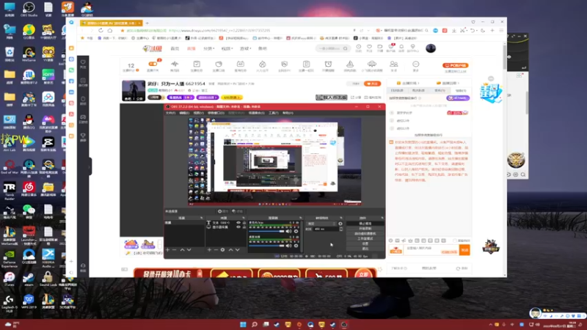587x330 pixels.
Task: Select the highlighted live nav item in Douyu header
Action: [x=192, y=48]
